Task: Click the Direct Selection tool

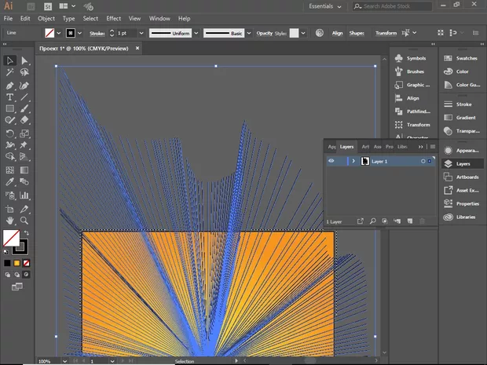Action: tap(24, 60)
